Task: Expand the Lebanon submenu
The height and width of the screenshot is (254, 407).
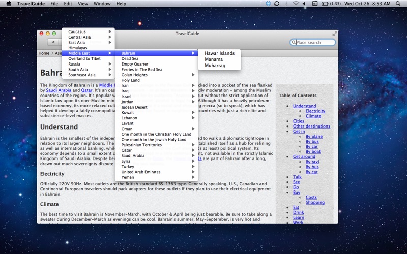Action: [157, 118]
